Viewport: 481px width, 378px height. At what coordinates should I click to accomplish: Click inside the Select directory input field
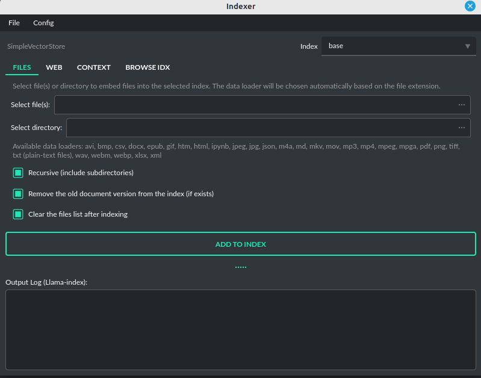coord(259,128)
